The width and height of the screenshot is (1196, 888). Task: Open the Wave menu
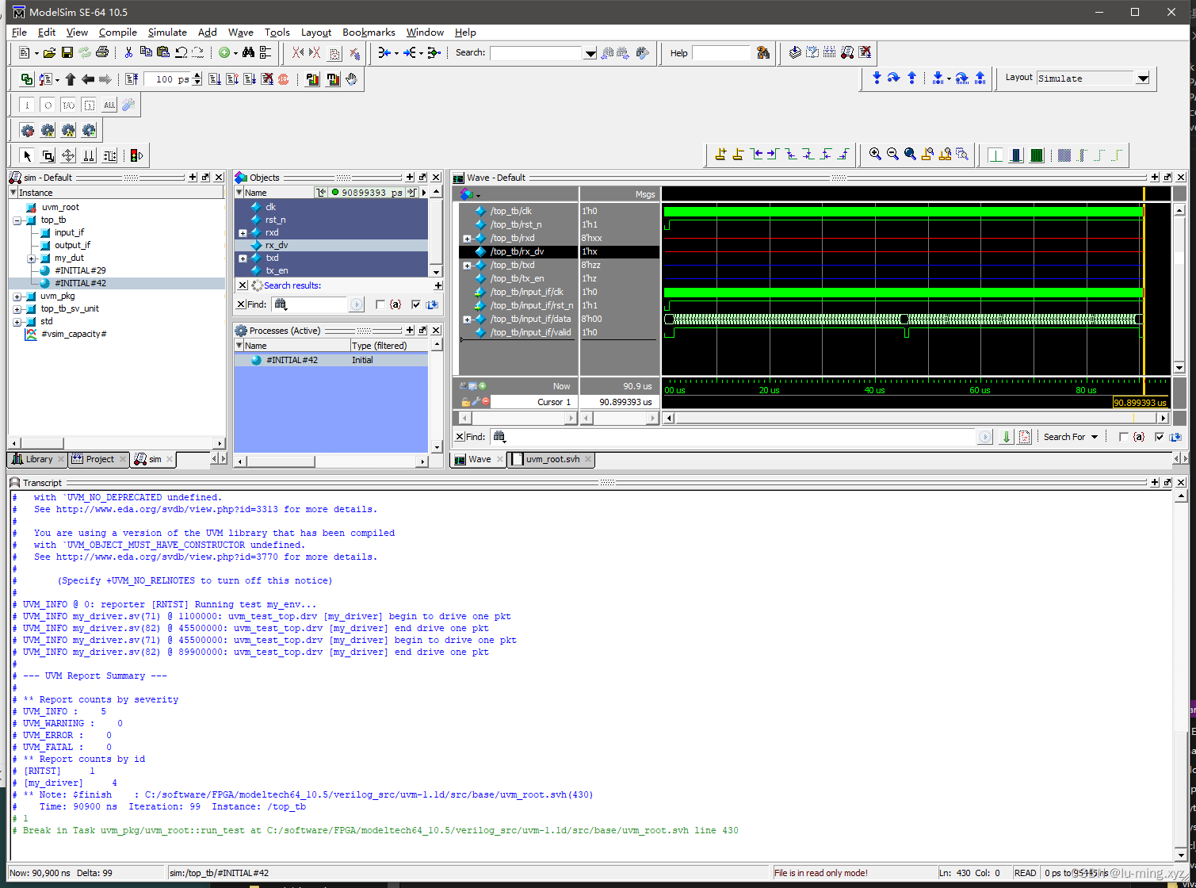pos(240,33)
